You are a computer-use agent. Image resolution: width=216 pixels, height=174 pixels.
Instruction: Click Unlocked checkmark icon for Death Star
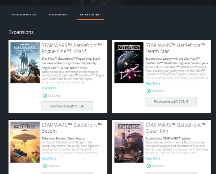(x=149, y=91)
